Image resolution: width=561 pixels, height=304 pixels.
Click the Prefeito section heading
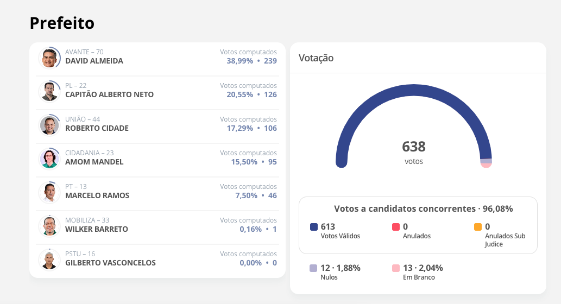click(x=62, y=23)
